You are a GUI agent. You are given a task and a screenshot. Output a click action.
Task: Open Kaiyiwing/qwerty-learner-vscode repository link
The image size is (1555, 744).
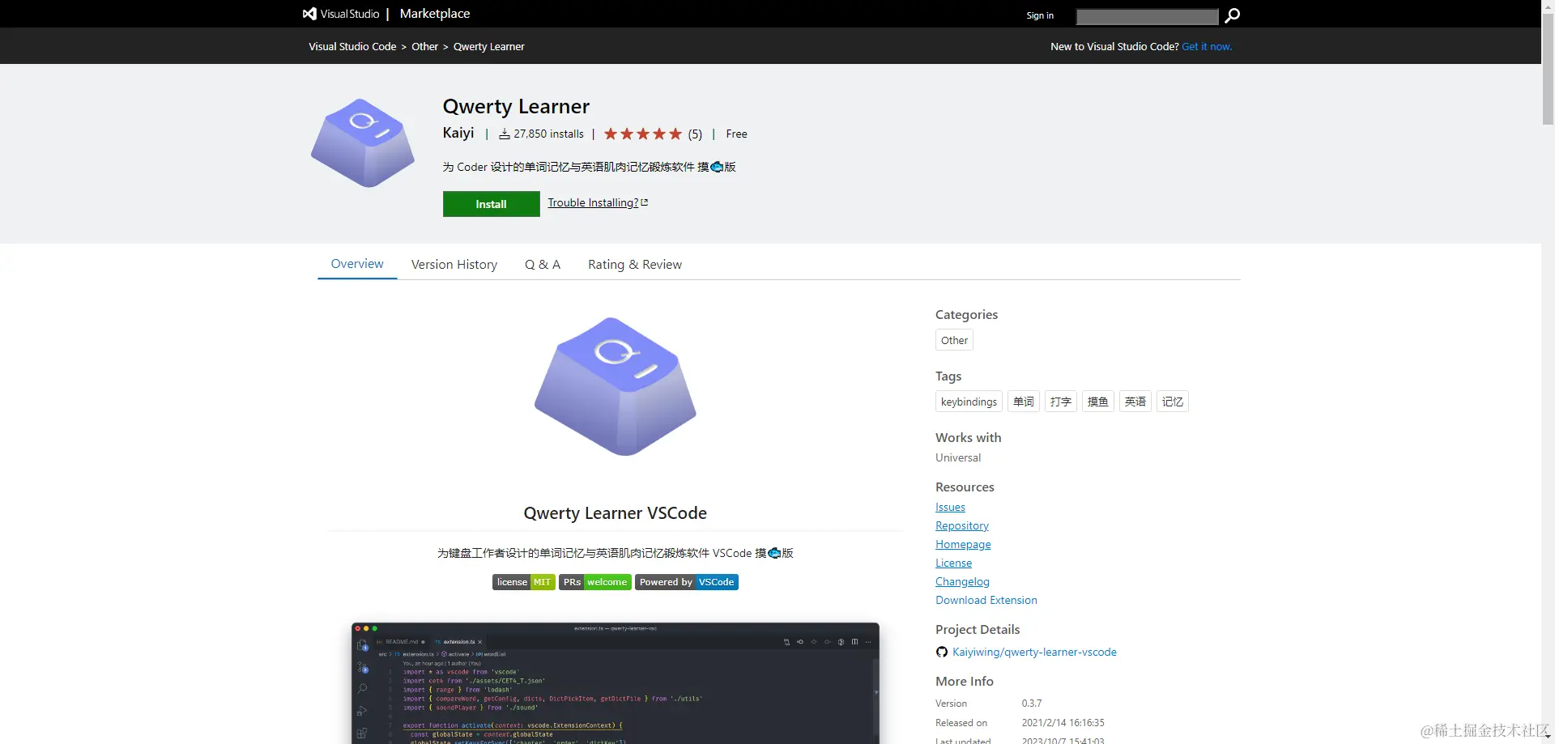(x=1034, y=653)
